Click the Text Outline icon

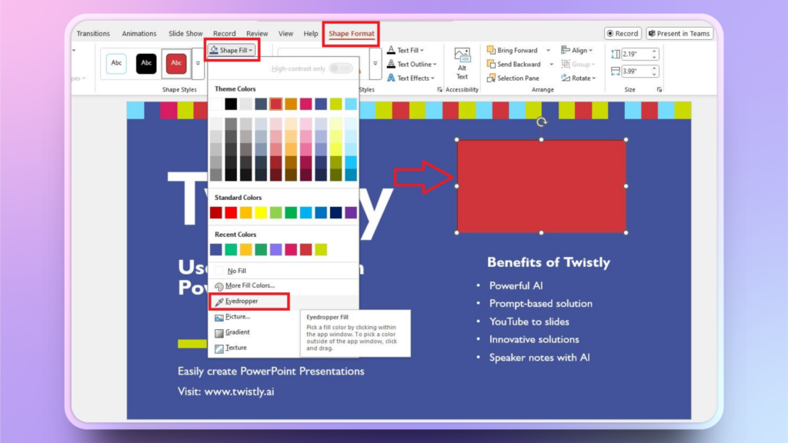(391, 65)
